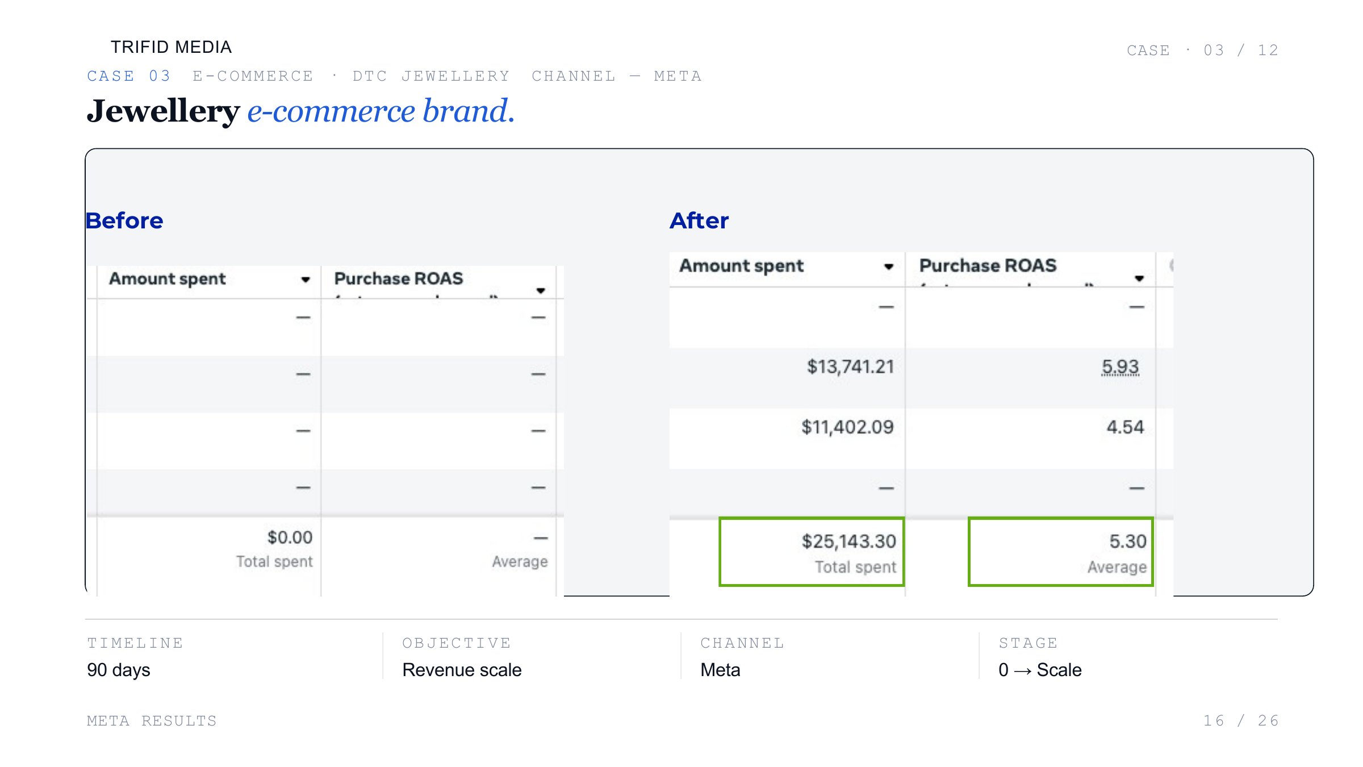Open the Purchase ROAS dropdown in Before table
The width and height of the screenshot is (1363, 767).
(x=541, y=291)
